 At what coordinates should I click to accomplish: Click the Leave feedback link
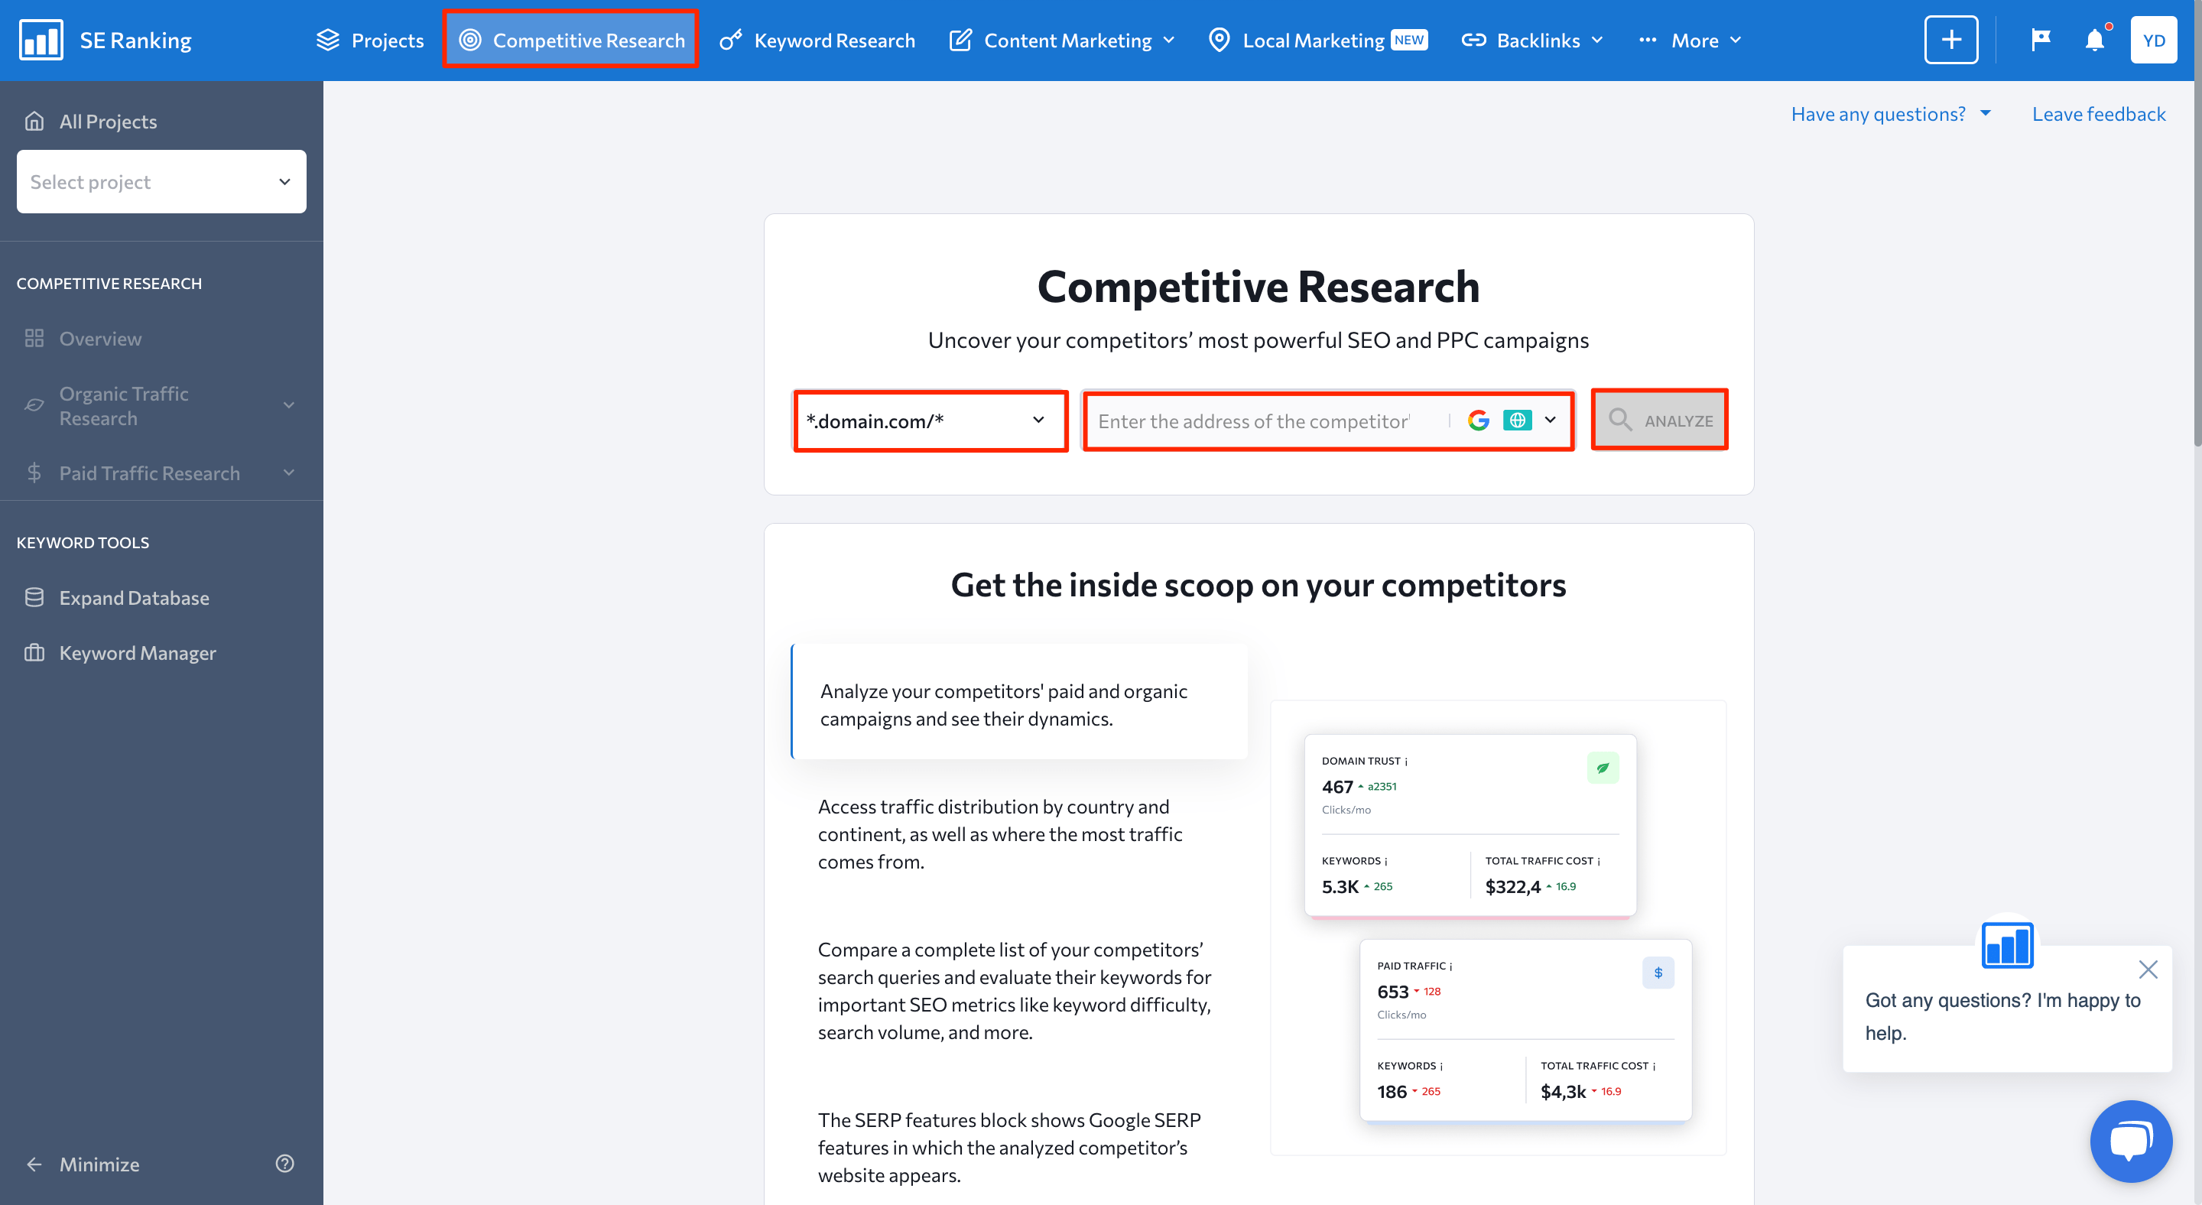[2096, 114]
